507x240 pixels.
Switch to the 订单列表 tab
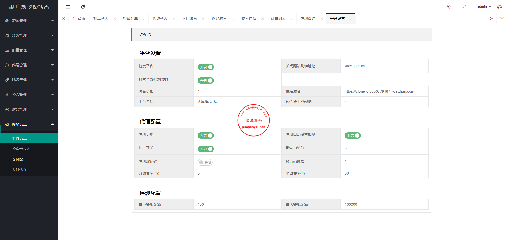point(278,18)
